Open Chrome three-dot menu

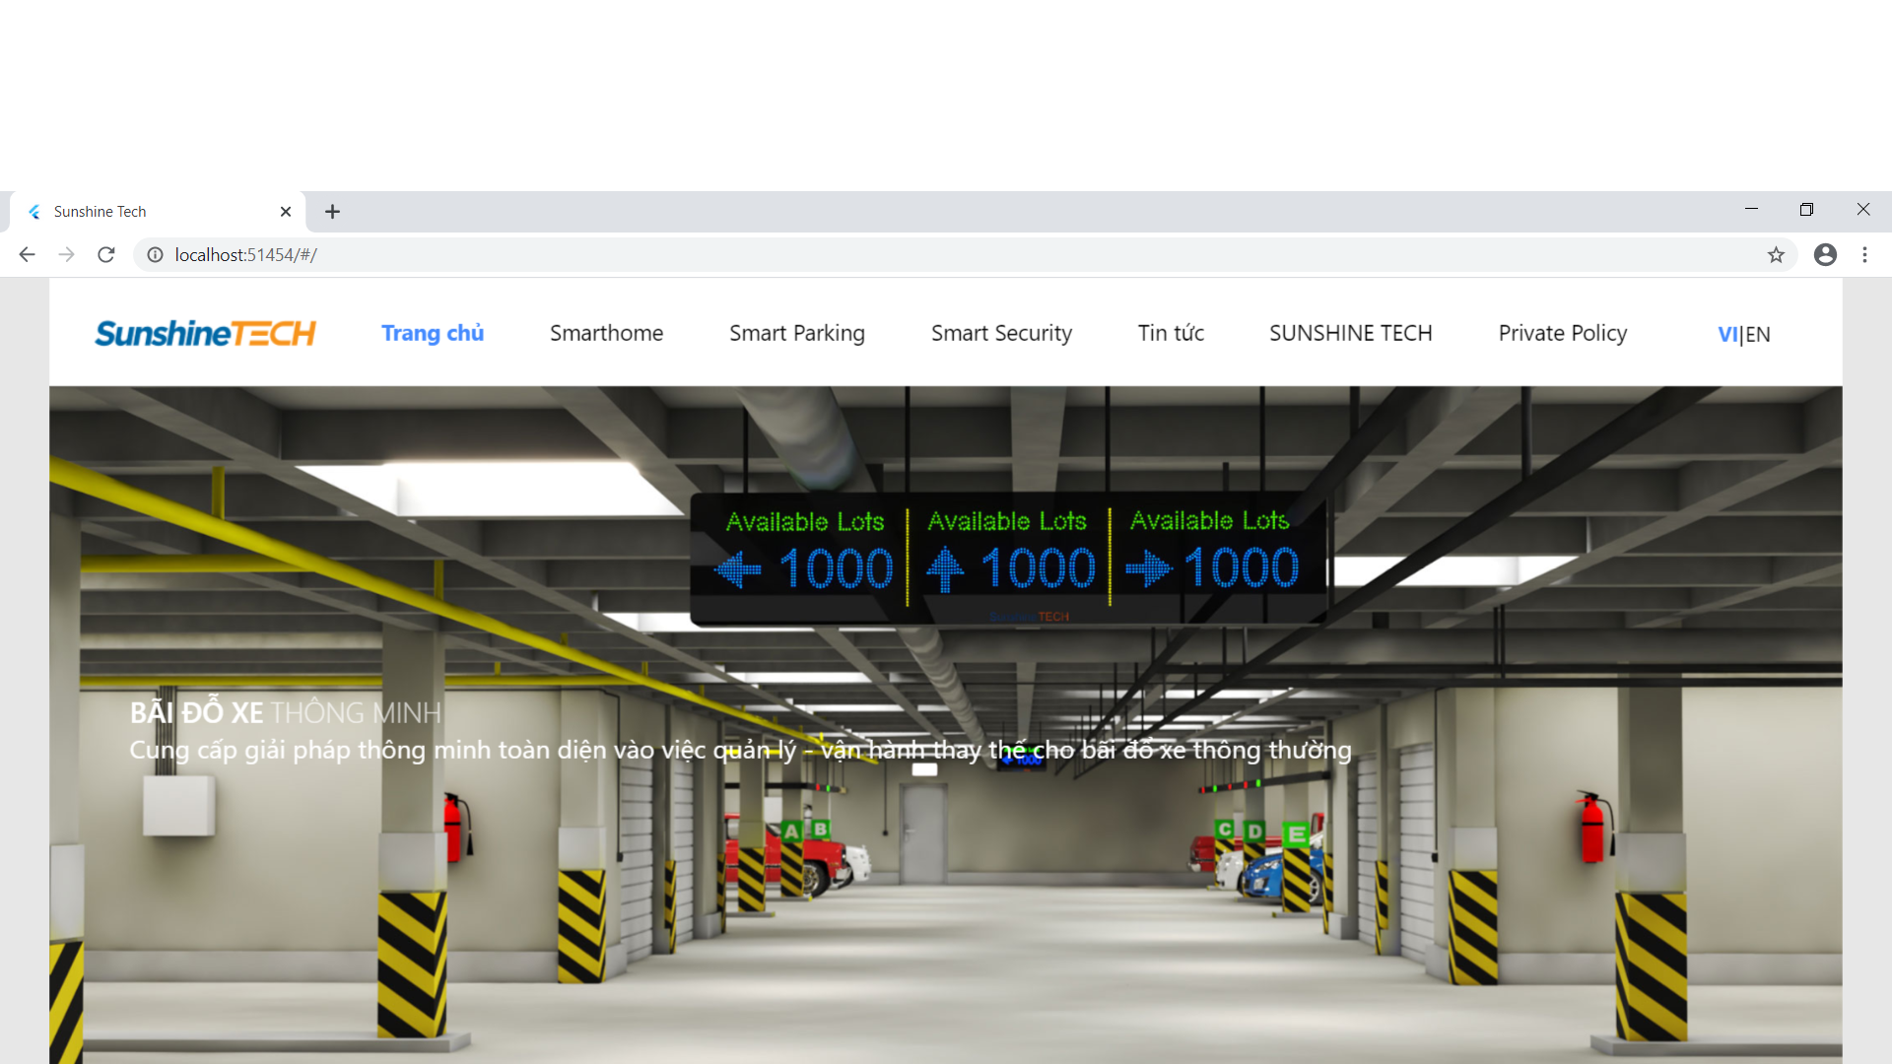(x=1864, y=255)
